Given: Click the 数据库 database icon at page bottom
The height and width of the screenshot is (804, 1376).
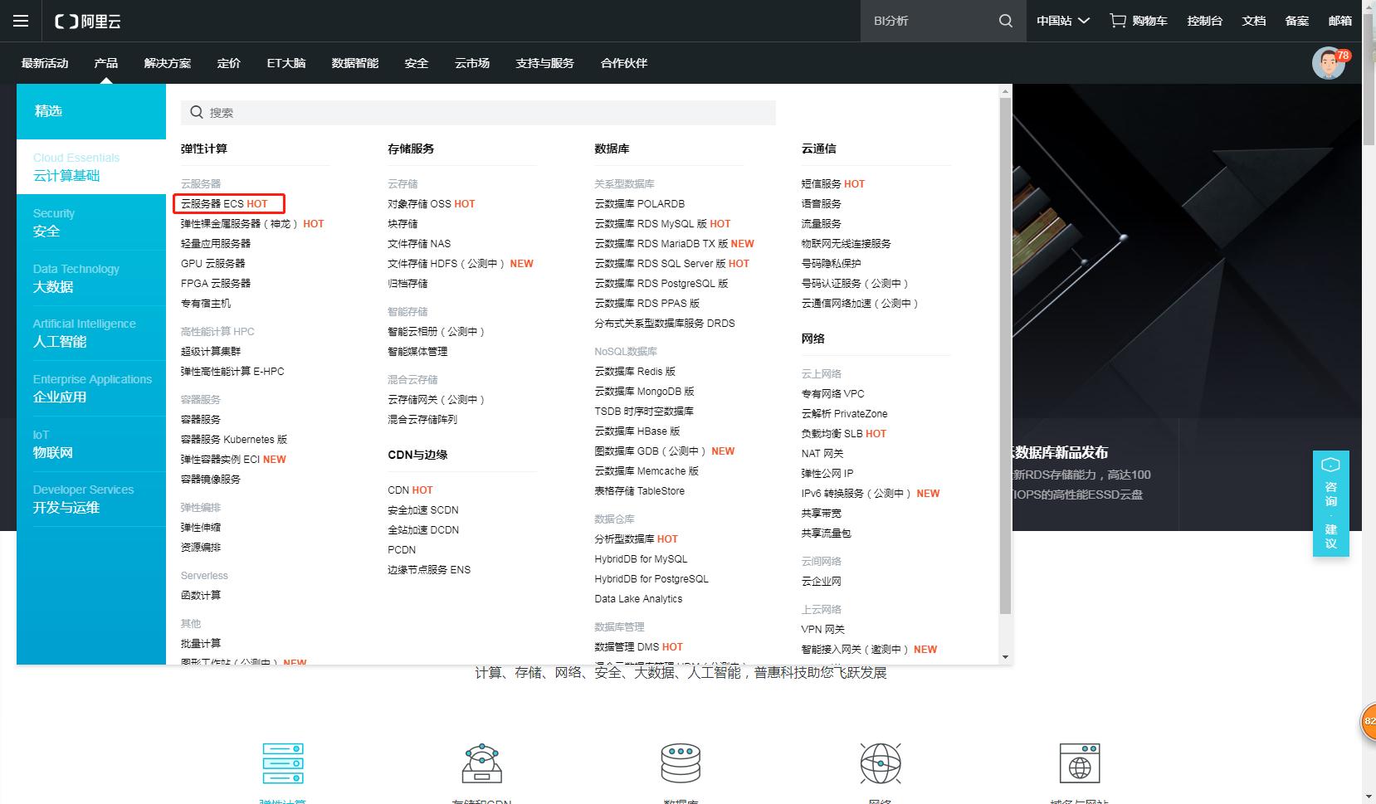Looking at the screenshot, I should click(x=681, y=763).
